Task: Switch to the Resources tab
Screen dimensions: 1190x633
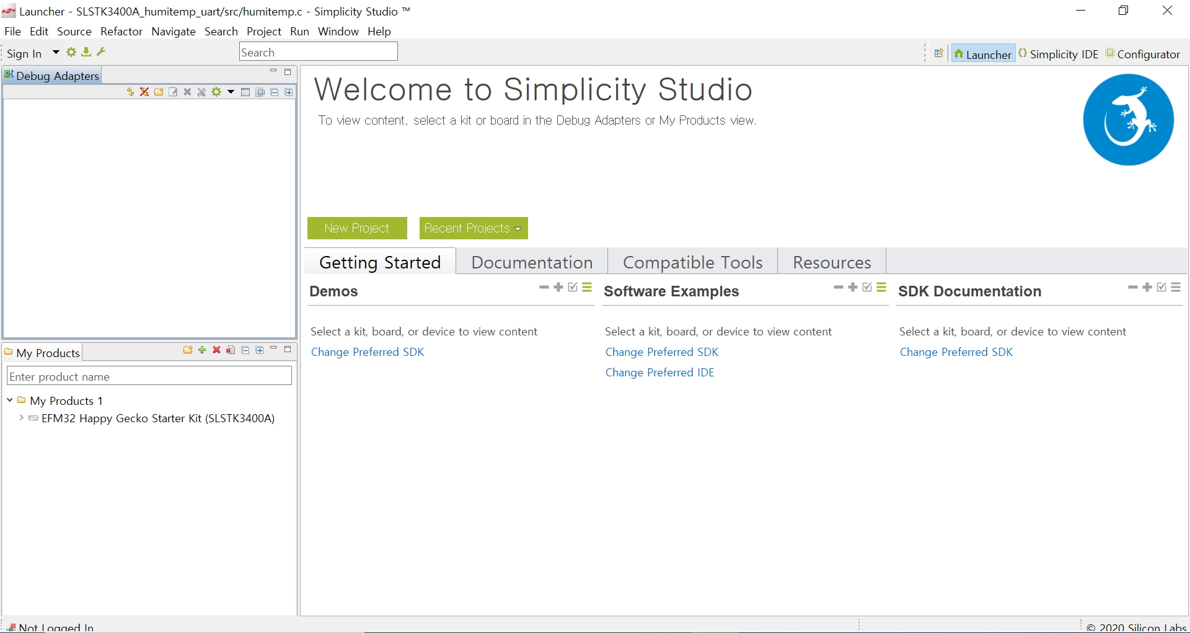Action: click(x=832, y=262)
